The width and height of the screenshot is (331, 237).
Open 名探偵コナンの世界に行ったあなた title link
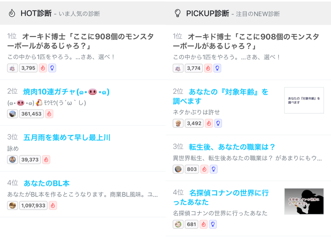tap(221, 197)
